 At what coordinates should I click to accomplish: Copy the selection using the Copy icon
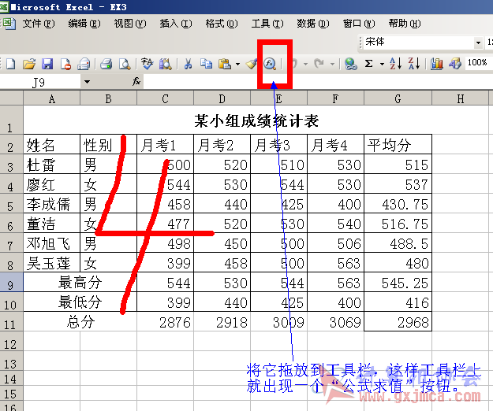206,64
